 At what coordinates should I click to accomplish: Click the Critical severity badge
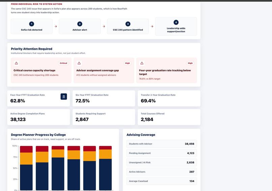coord(63,63)
